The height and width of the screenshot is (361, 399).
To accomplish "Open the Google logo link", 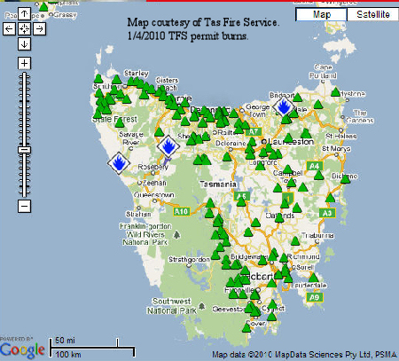I will [22, 350].
